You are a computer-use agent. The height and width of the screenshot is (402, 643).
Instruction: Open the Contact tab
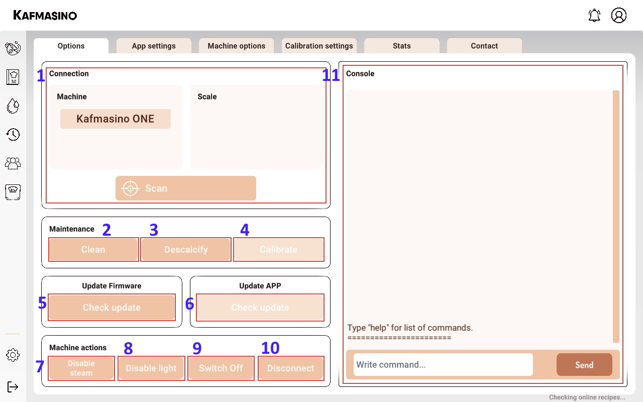(x=484, y=46)
